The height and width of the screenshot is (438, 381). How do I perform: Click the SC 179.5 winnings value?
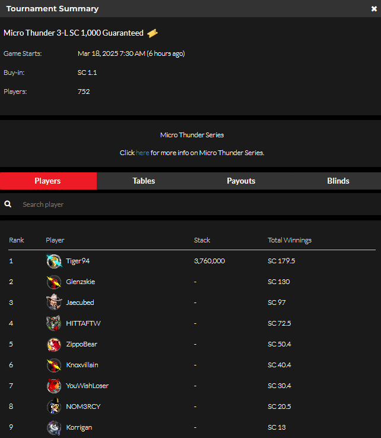click(281, 261)
